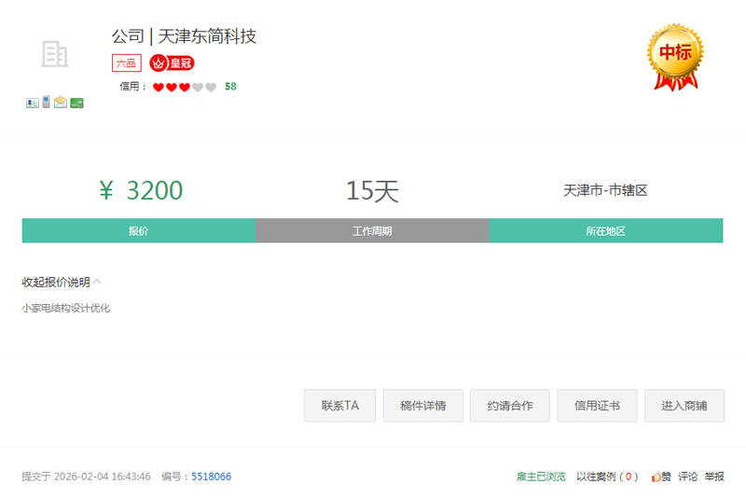
Task: Click the 举报 report link
Action: tap(714, 477)
